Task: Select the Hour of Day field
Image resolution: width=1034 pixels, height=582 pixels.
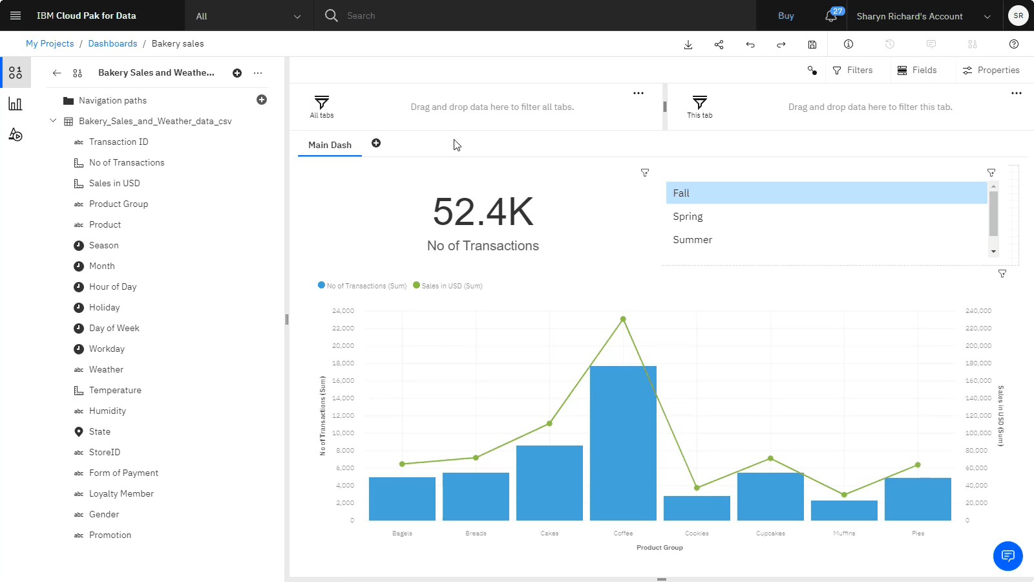Action: click(112, 286)
